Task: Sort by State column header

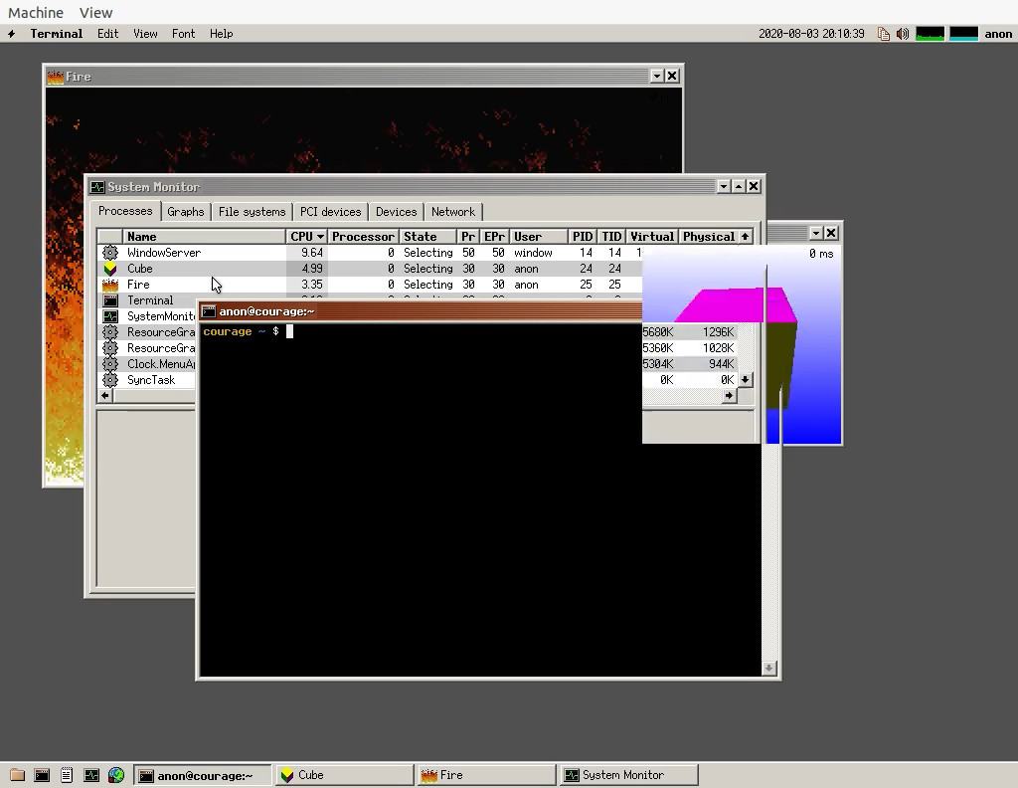Action: pos(427,237)
